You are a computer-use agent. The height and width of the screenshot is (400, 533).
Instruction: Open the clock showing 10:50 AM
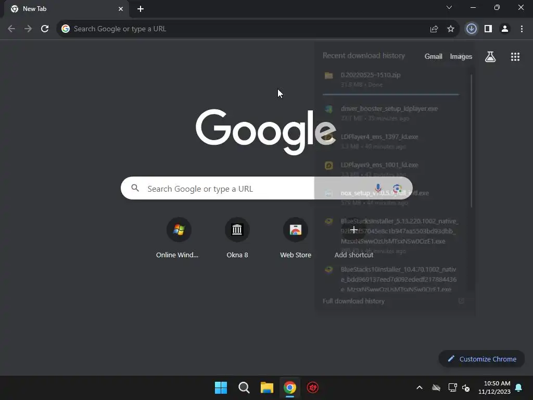[x=494, y=387]
